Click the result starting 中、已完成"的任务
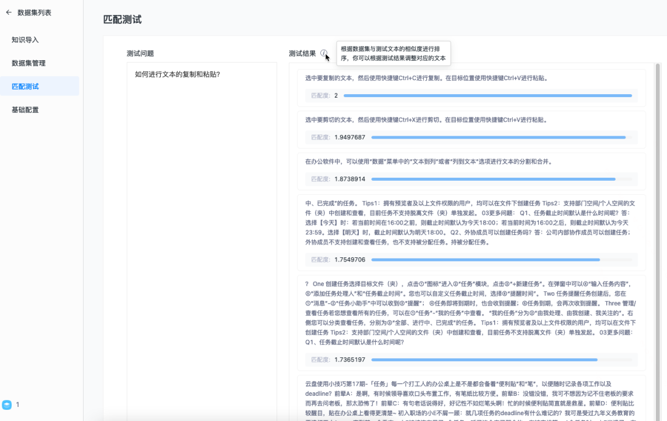 coord(471,223)
